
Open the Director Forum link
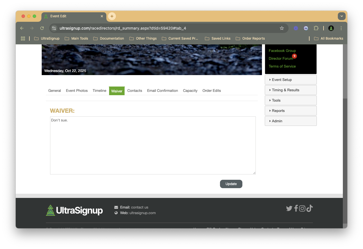(280, 59)
